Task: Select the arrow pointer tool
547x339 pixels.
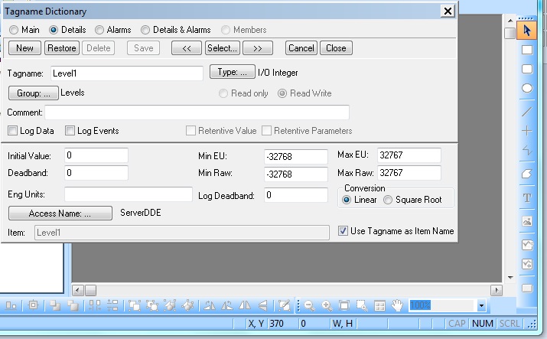Action: pyautogui.click(x=527, y=31)
